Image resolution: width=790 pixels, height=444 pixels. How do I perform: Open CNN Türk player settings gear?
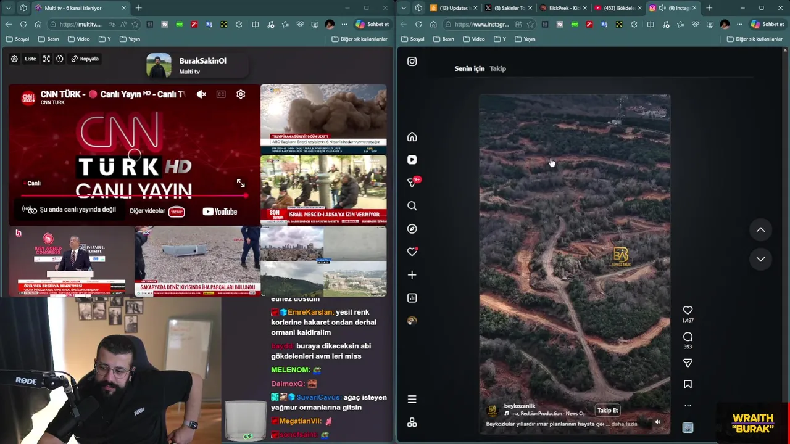241,94
